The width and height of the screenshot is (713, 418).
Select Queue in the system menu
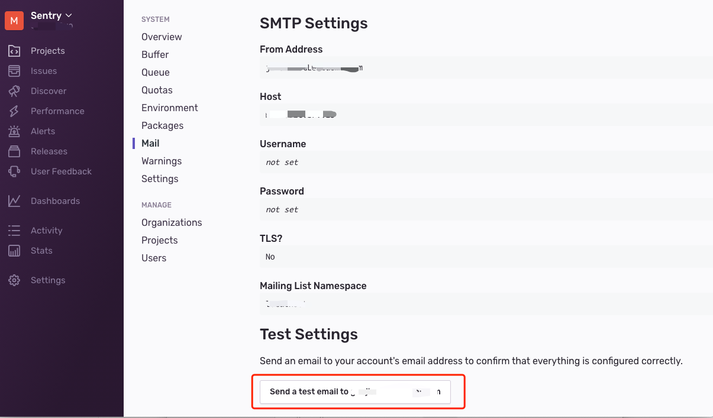pyautogui.click(x=156, y=72)
